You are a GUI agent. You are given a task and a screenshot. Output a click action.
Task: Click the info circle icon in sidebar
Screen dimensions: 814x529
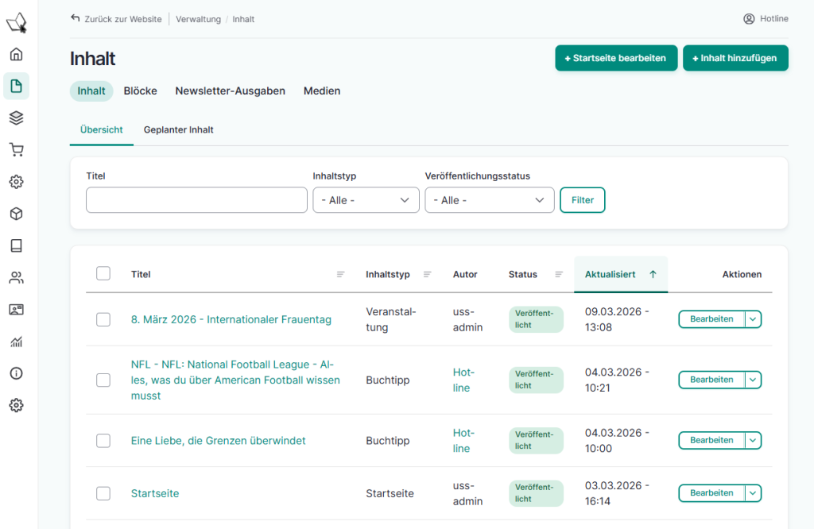click(x=16, y=373)
